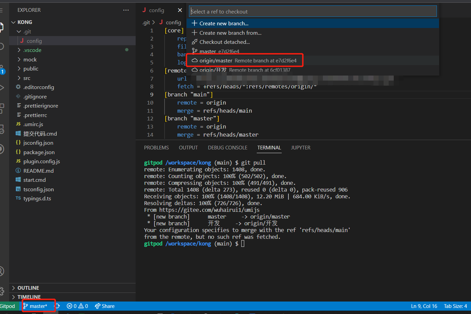471x314 pixels.
Task: Expand the TIMELINE section
Action: pyautogui.click(x=29, y=297)
